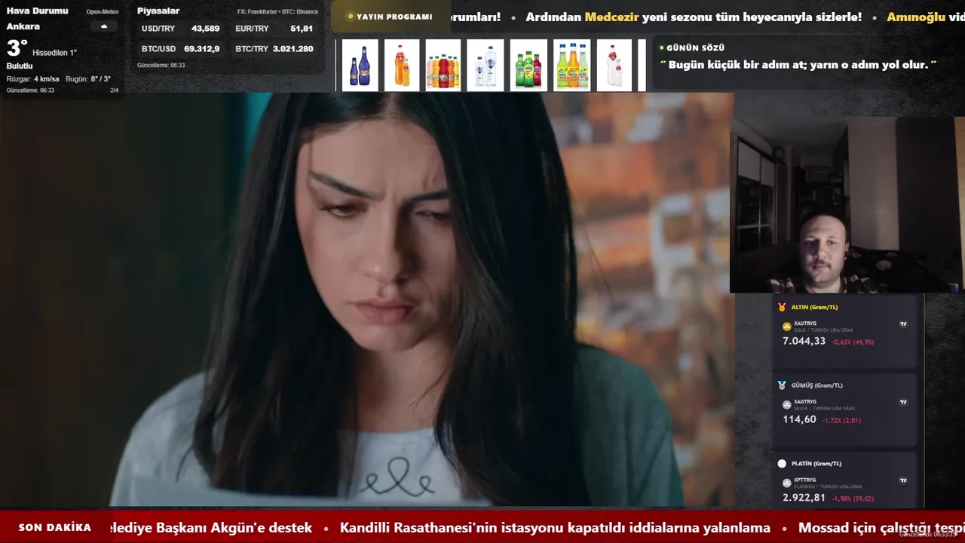Click the cloud icon in weather widget
This screenshot has height=543, width=965.
(104, 26)
